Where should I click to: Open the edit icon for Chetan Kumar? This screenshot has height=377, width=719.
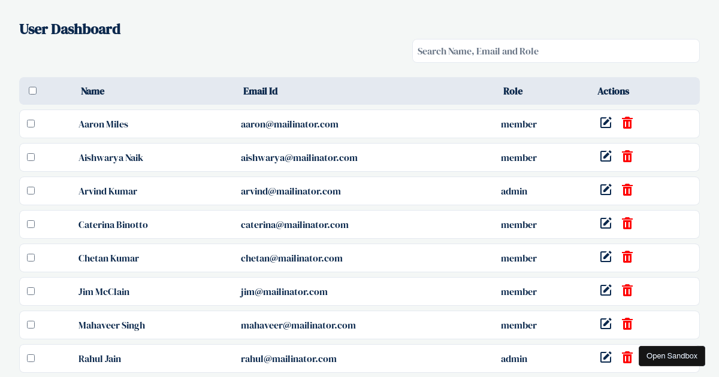pos(606,257)
